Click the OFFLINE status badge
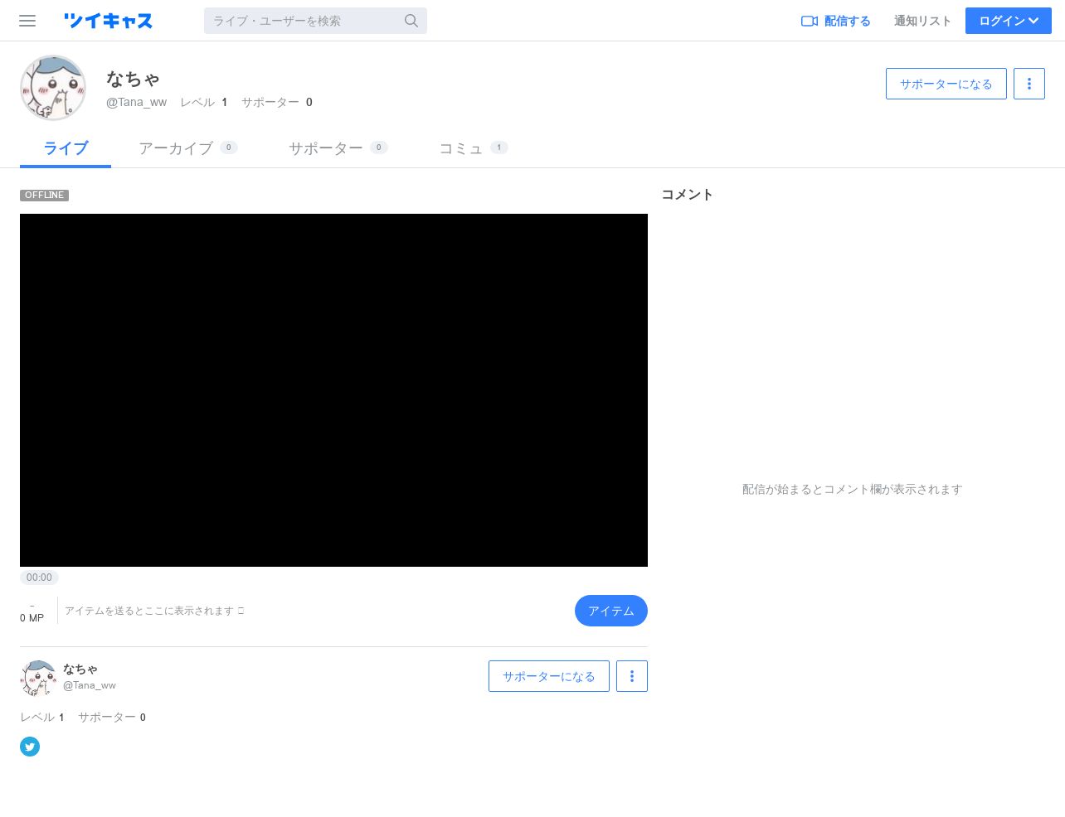1065x817 pixels. tap(44, 196)
